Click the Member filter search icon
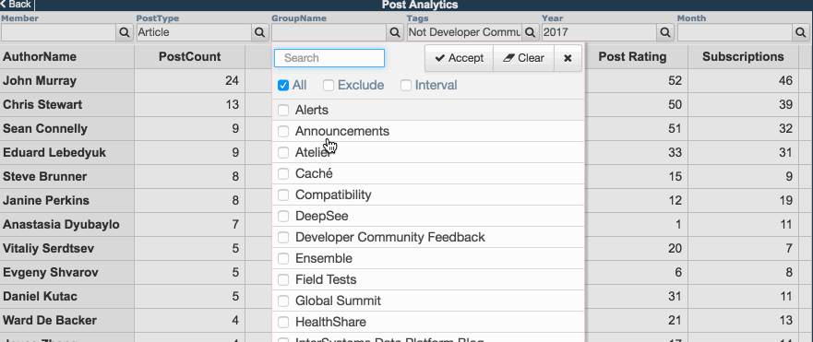Viewport: 813px width, 342px height. point(125,32)
